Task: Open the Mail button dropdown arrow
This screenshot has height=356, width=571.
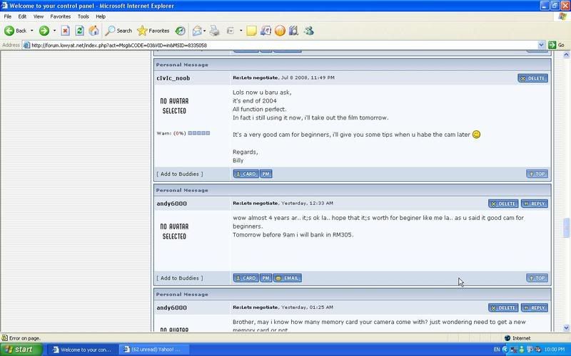Action: coord(205,31)
